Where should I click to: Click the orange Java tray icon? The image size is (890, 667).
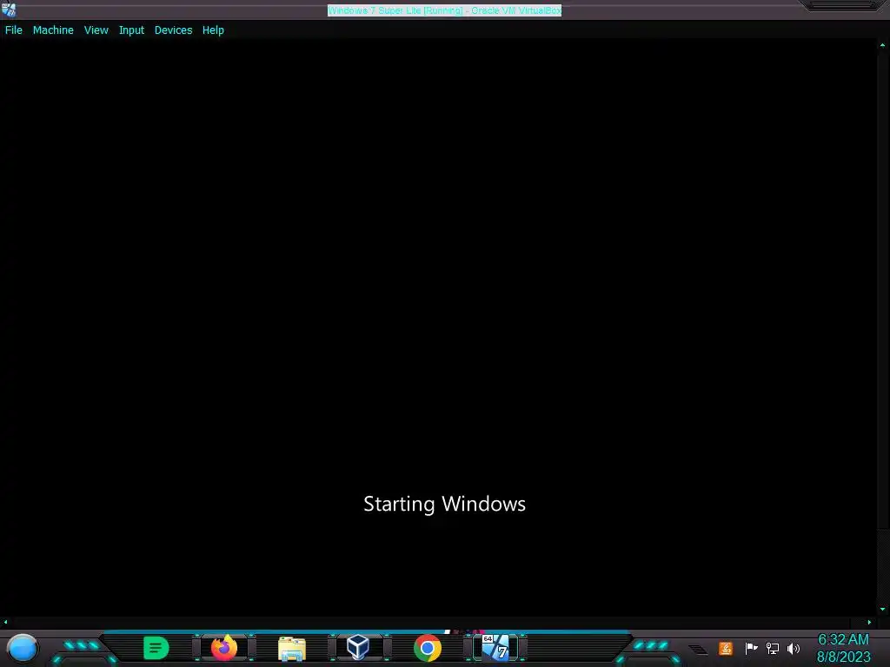pyautogui.click(x=726, y=648)
